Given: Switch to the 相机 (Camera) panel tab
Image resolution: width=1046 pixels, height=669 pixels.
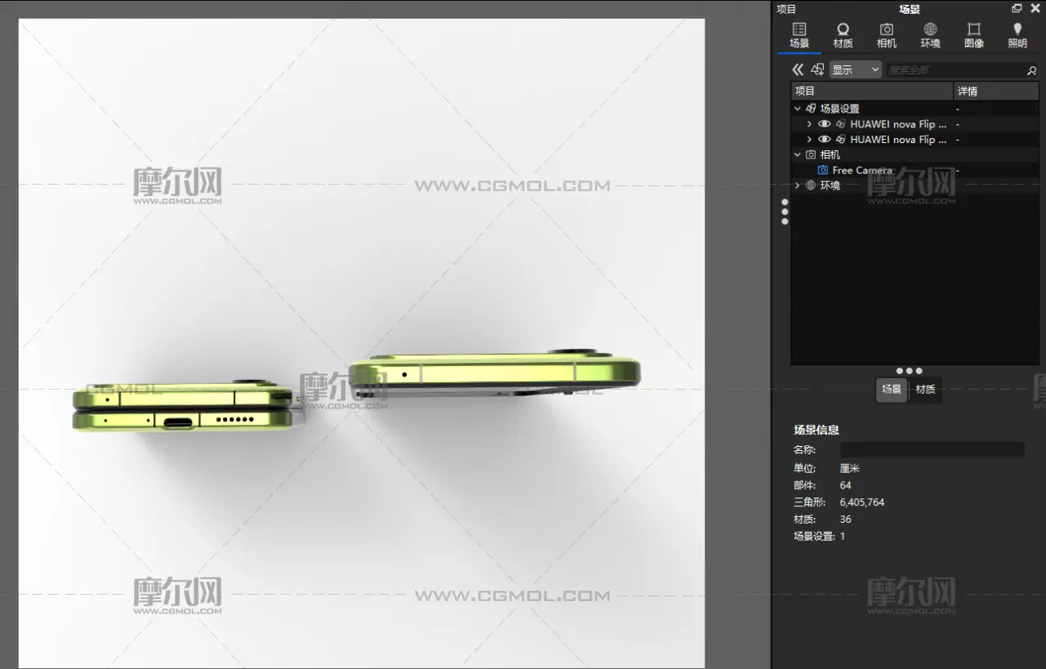Looking at the screenshot, I should (x=886, y=35).
